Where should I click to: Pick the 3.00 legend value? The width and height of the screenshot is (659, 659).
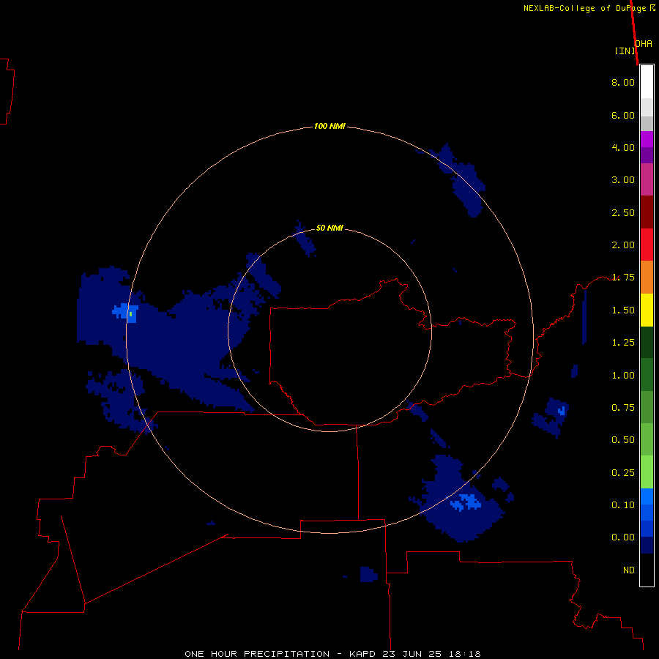coord(623,180)
